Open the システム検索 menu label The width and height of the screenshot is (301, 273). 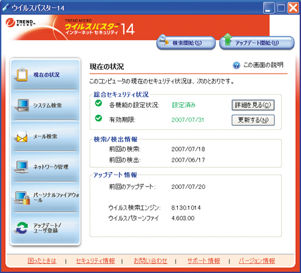click(47, 105)
